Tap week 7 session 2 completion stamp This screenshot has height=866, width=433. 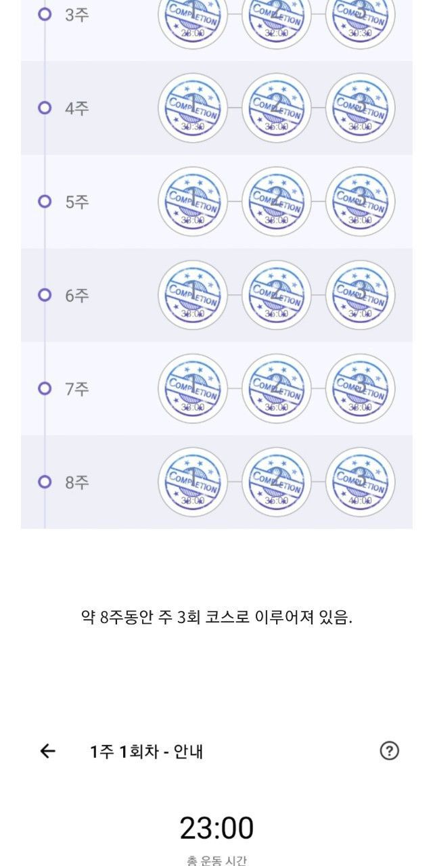click(x=276, y=388)
